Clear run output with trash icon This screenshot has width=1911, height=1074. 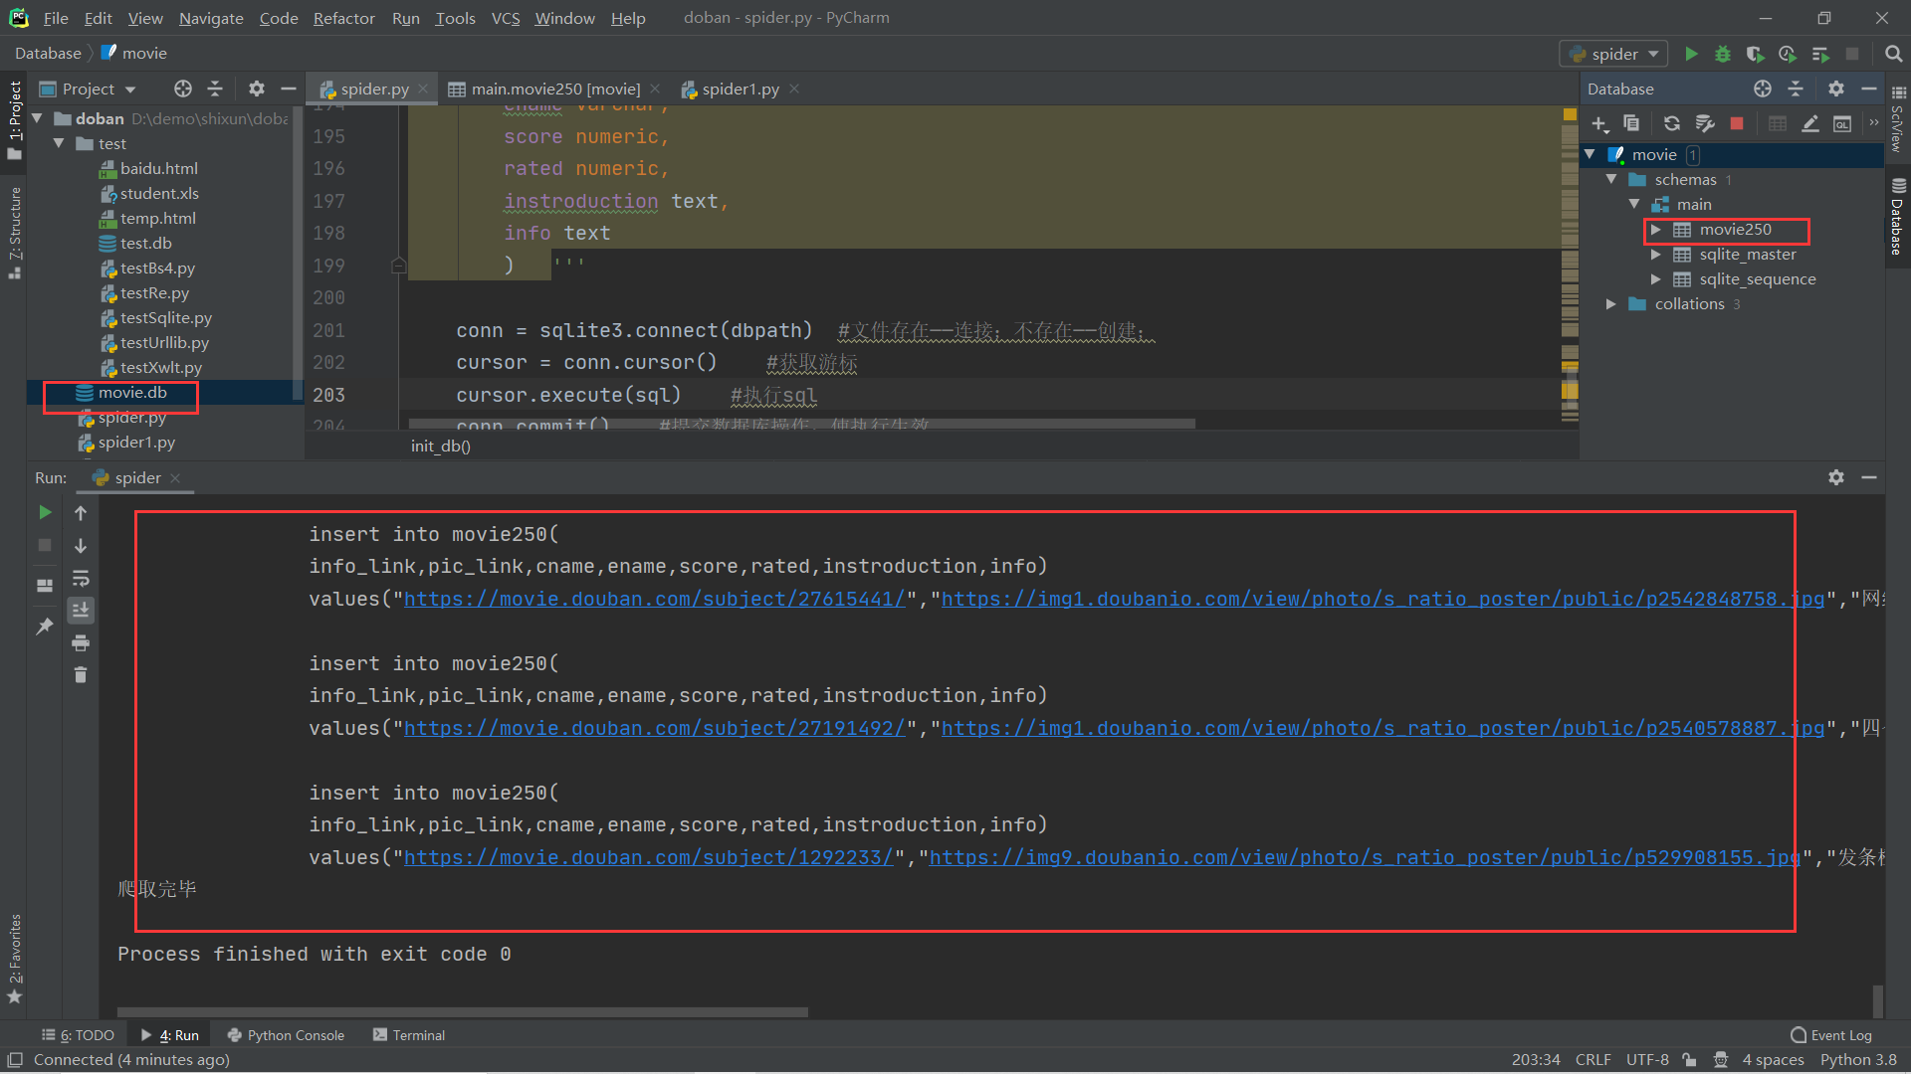click(81, 675)
